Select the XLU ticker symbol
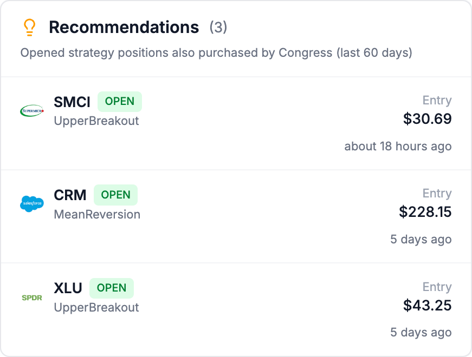 68,288
